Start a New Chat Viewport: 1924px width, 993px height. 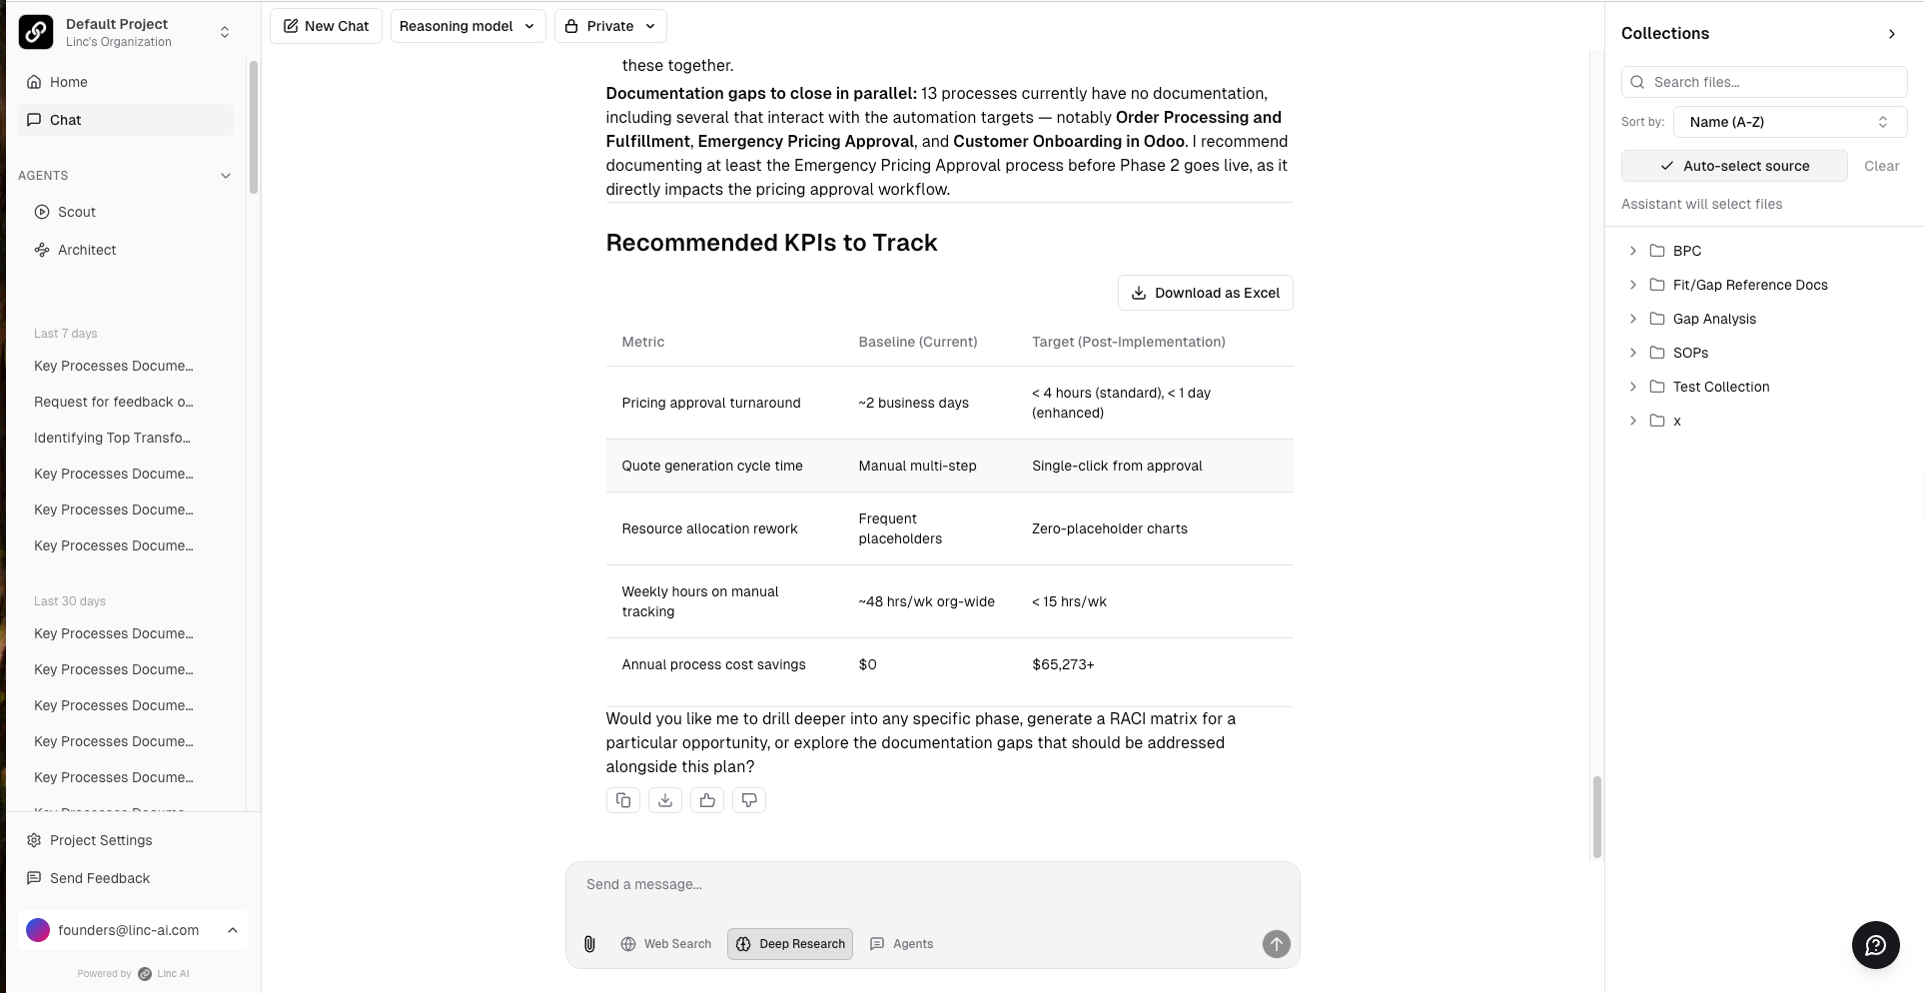coord(326,26)
